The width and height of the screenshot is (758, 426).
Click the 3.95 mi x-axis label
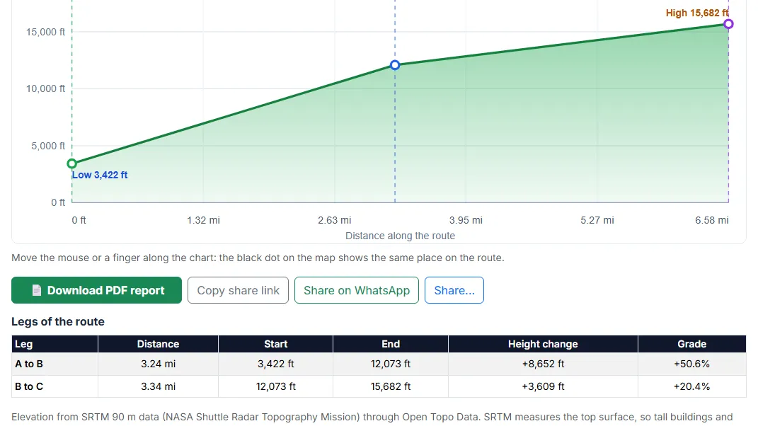pos(466,220)
